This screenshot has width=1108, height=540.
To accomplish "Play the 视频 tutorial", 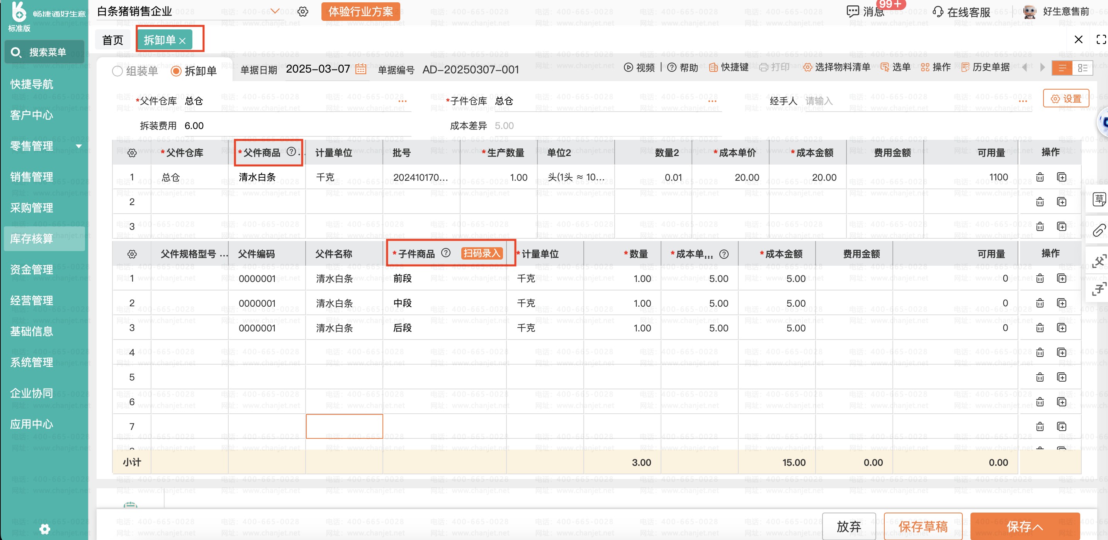I will click(639, 67).
